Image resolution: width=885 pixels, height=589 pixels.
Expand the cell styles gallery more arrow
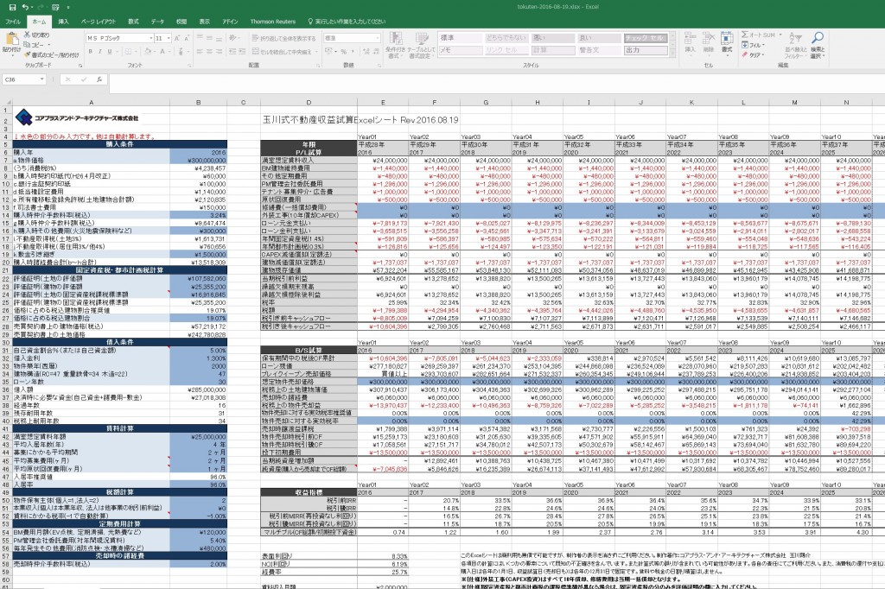coord(672,54)
